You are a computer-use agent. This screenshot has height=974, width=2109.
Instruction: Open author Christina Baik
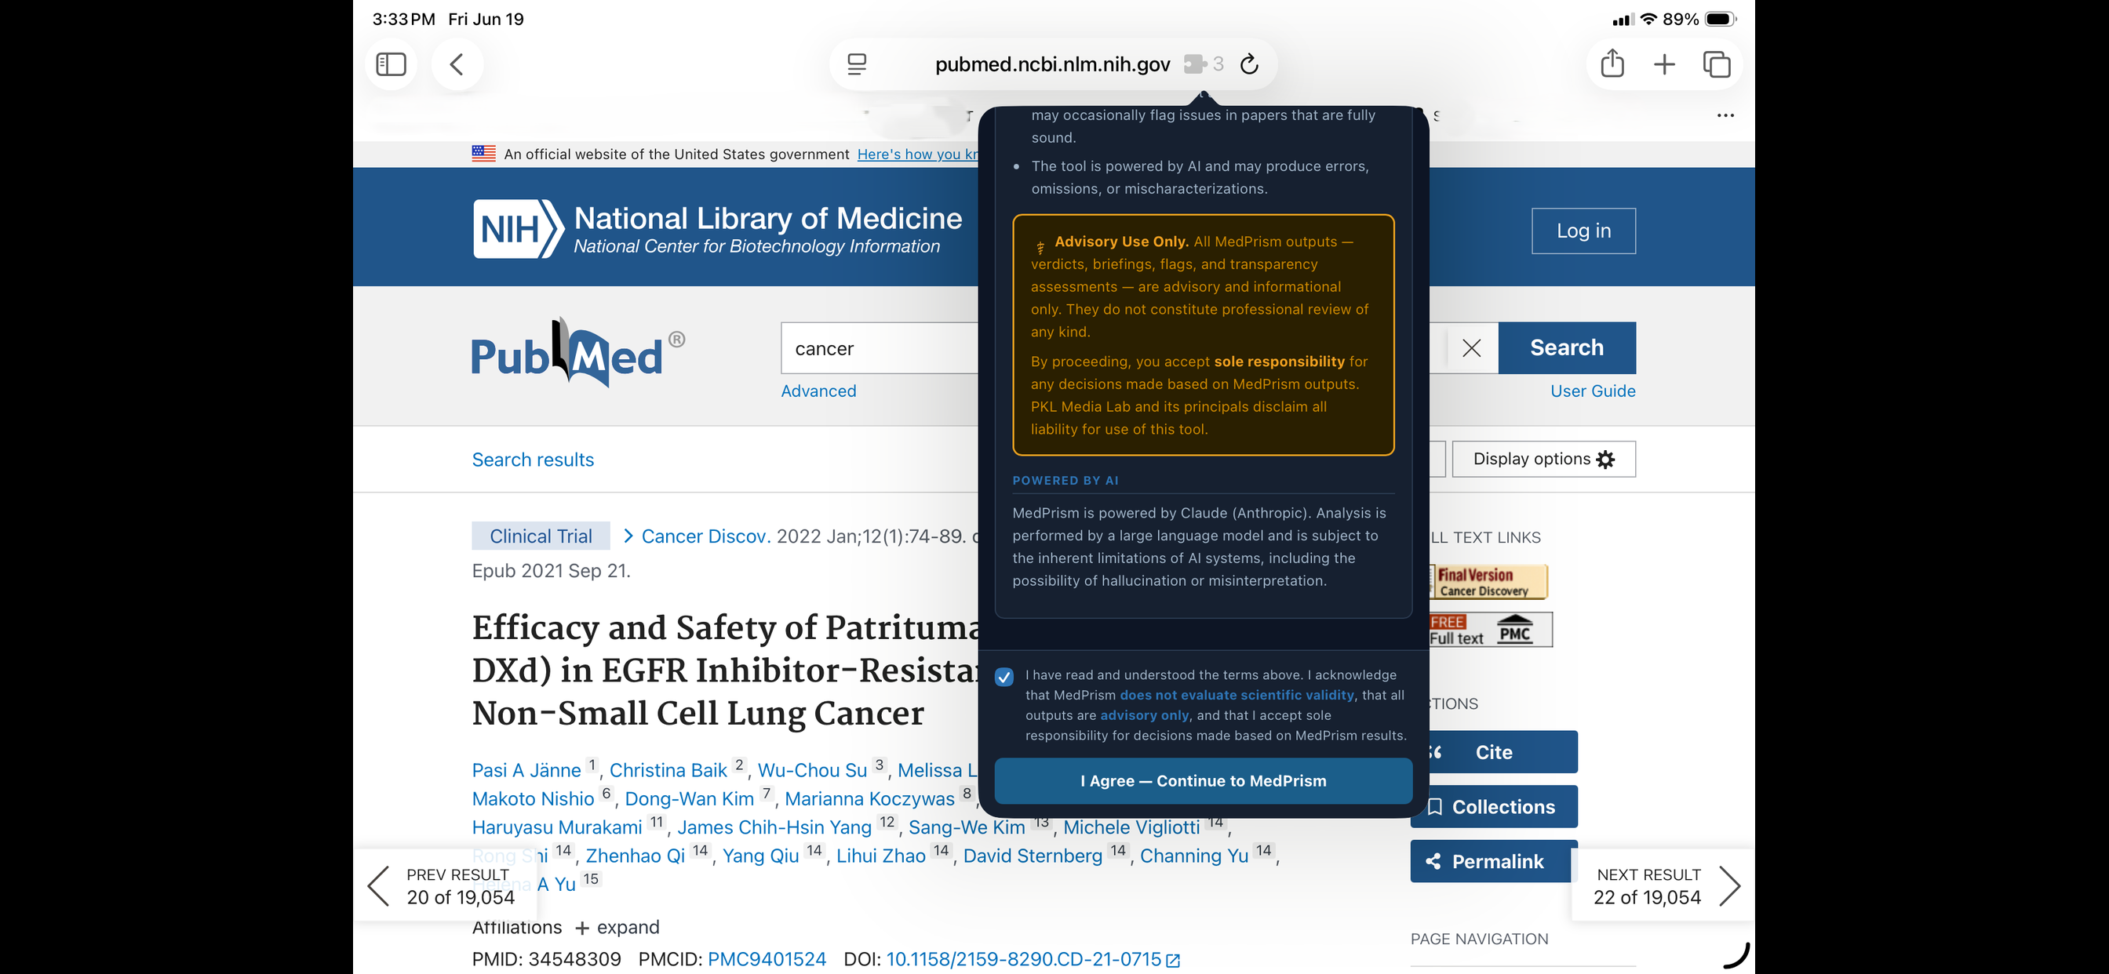point(668,770)
